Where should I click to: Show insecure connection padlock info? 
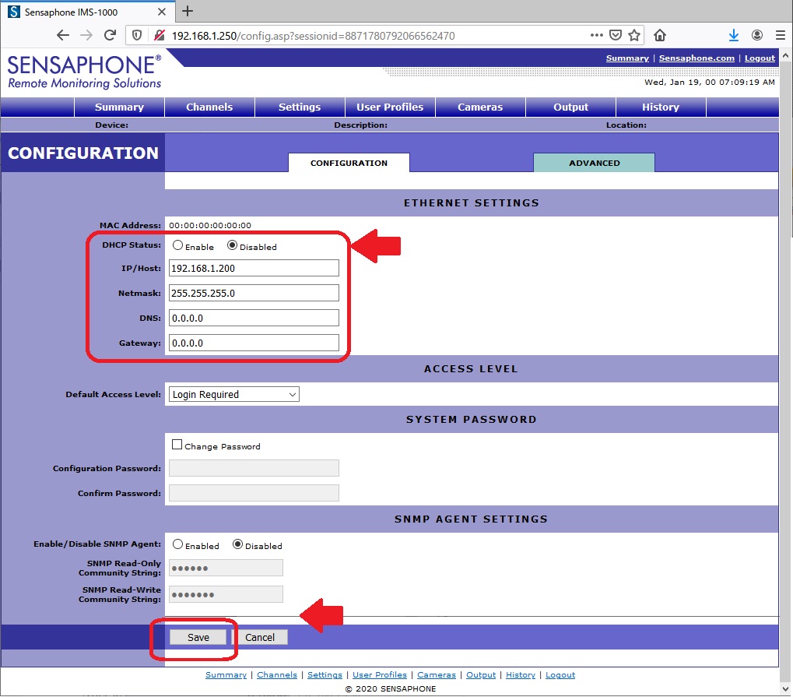(x=160, y=35)
